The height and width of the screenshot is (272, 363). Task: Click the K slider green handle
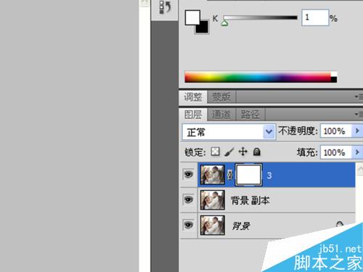[224, 23]
